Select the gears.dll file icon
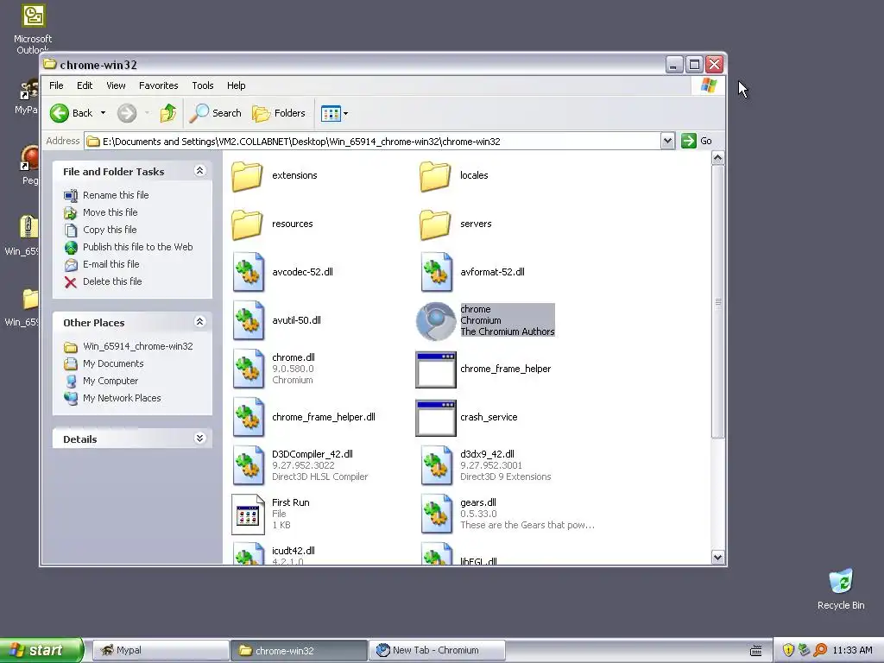This screenshot has width=884, height=663. coord(436,515)
